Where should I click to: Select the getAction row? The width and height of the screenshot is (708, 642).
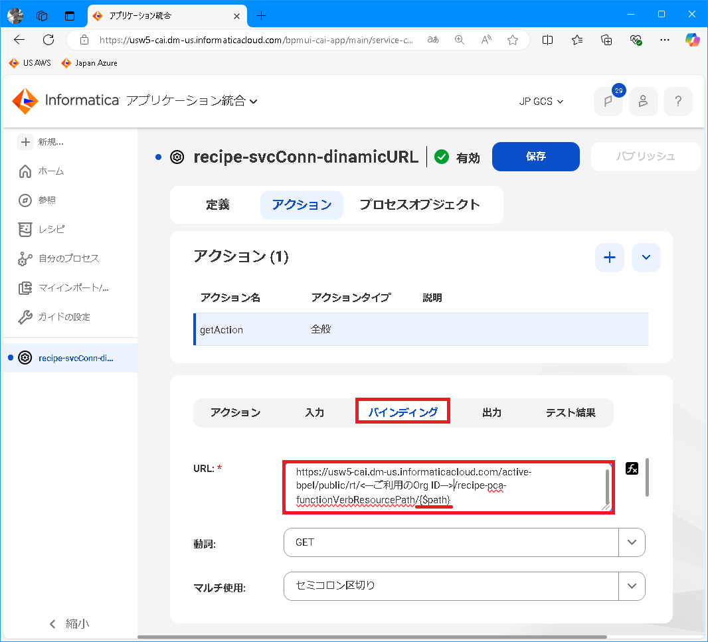tap(421, 329)
